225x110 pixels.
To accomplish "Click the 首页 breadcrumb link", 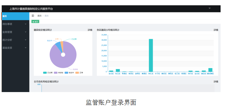I will pos(39,16).
